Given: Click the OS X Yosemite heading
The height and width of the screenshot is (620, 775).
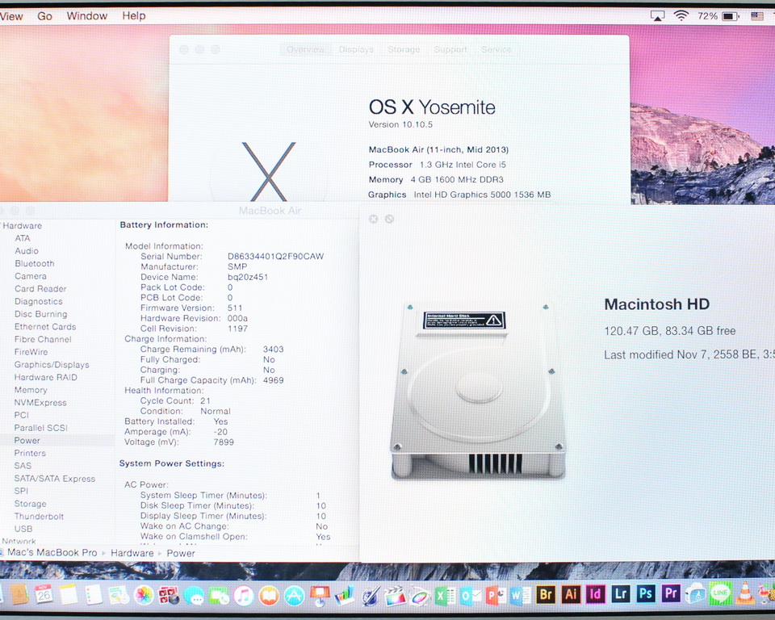Looking at the screenshot, I should click(432, 107).
